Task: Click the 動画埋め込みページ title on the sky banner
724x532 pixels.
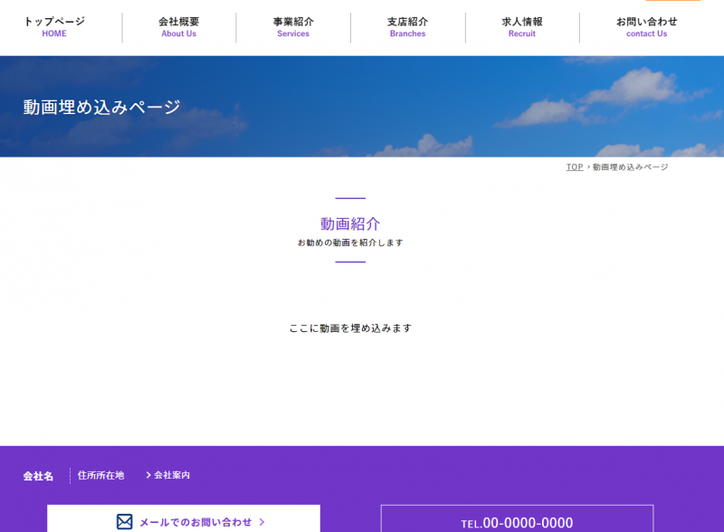Action: [102, 107]
